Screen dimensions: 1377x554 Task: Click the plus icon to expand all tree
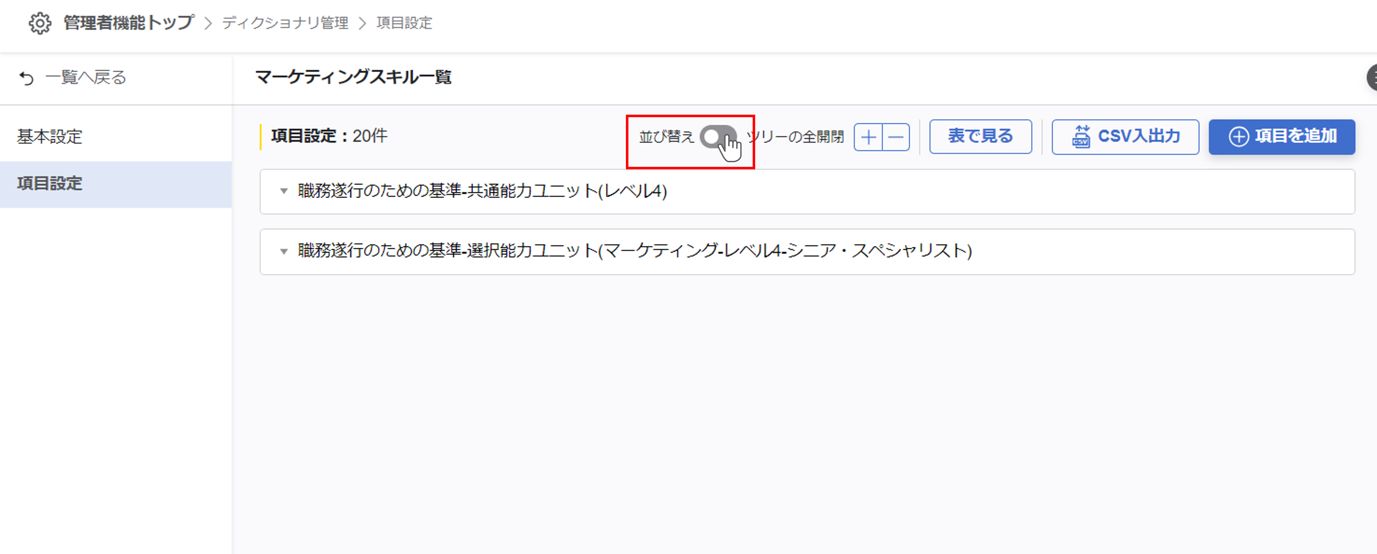coord(868,137)
